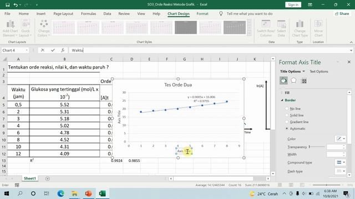The width and height of the screenshot is (355, 199).
Task: Click Move Chart button
Action: click(318, 29)
